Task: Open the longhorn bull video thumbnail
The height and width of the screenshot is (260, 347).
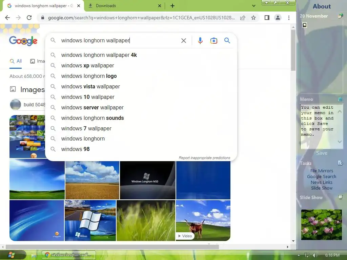Action: [203, 220]
